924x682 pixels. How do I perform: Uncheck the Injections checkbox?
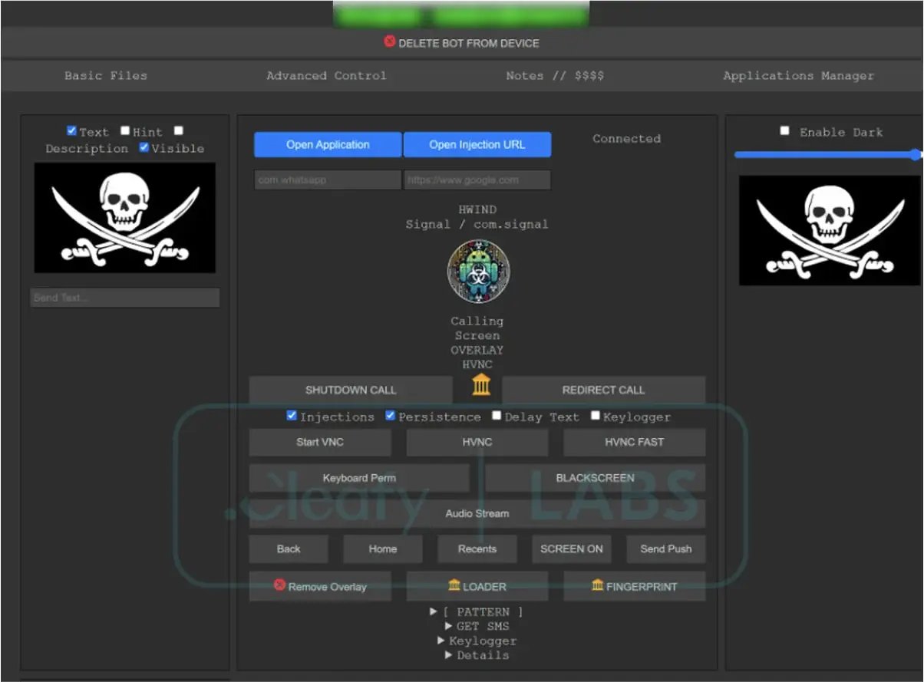point(292,416)
